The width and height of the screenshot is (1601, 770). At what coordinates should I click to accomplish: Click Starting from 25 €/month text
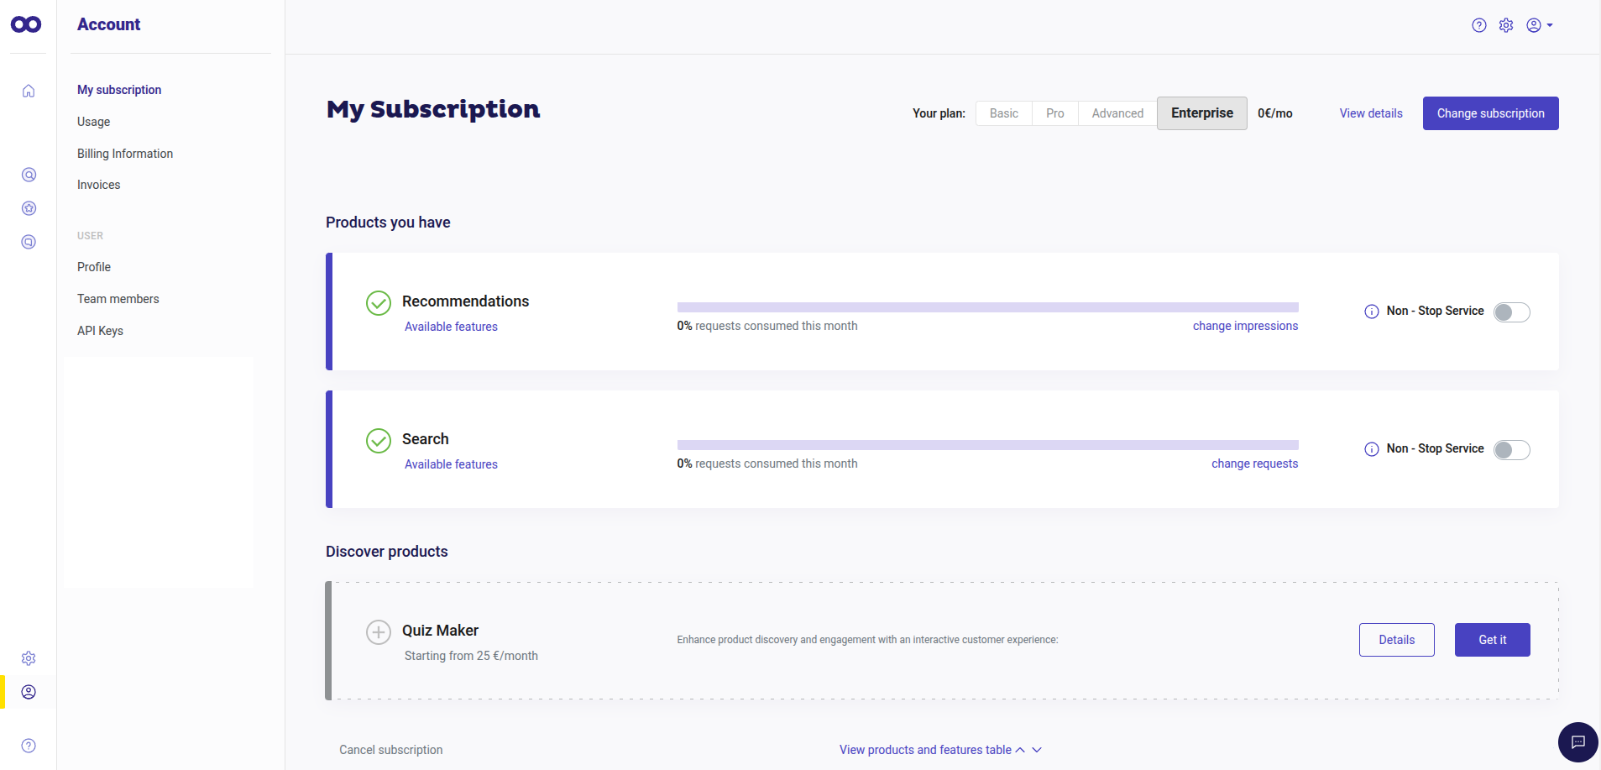pyautogui.click(x=471, y=656)
